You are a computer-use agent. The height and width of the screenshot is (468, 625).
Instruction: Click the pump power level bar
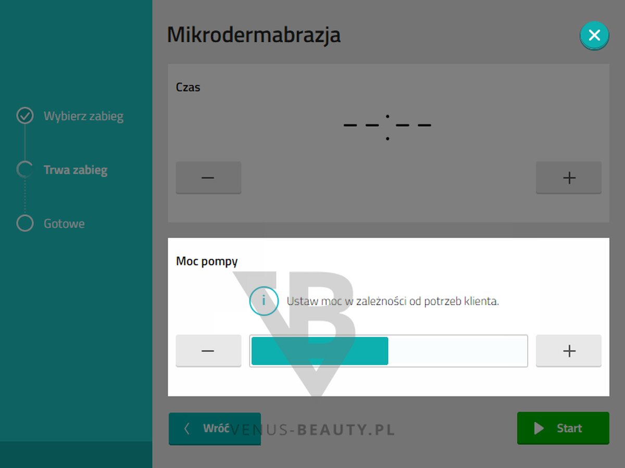tap(389, 351)
